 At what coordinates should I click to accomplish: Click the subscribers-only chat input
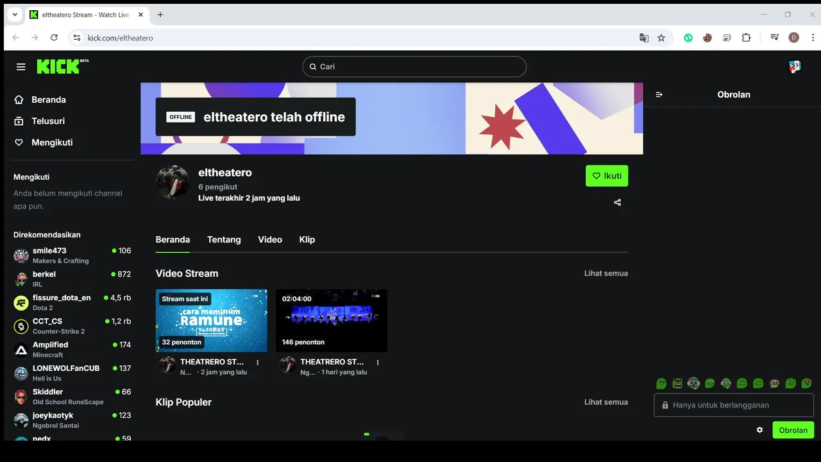734,405
